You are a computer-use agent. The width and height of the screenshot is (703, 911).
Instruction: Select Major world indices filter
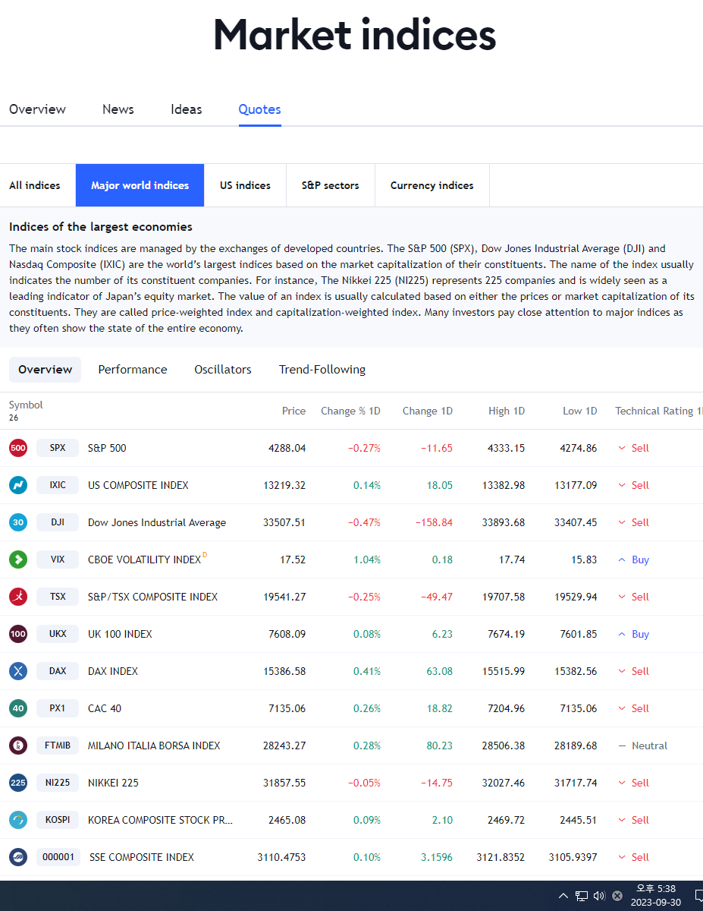coord(140,185)
